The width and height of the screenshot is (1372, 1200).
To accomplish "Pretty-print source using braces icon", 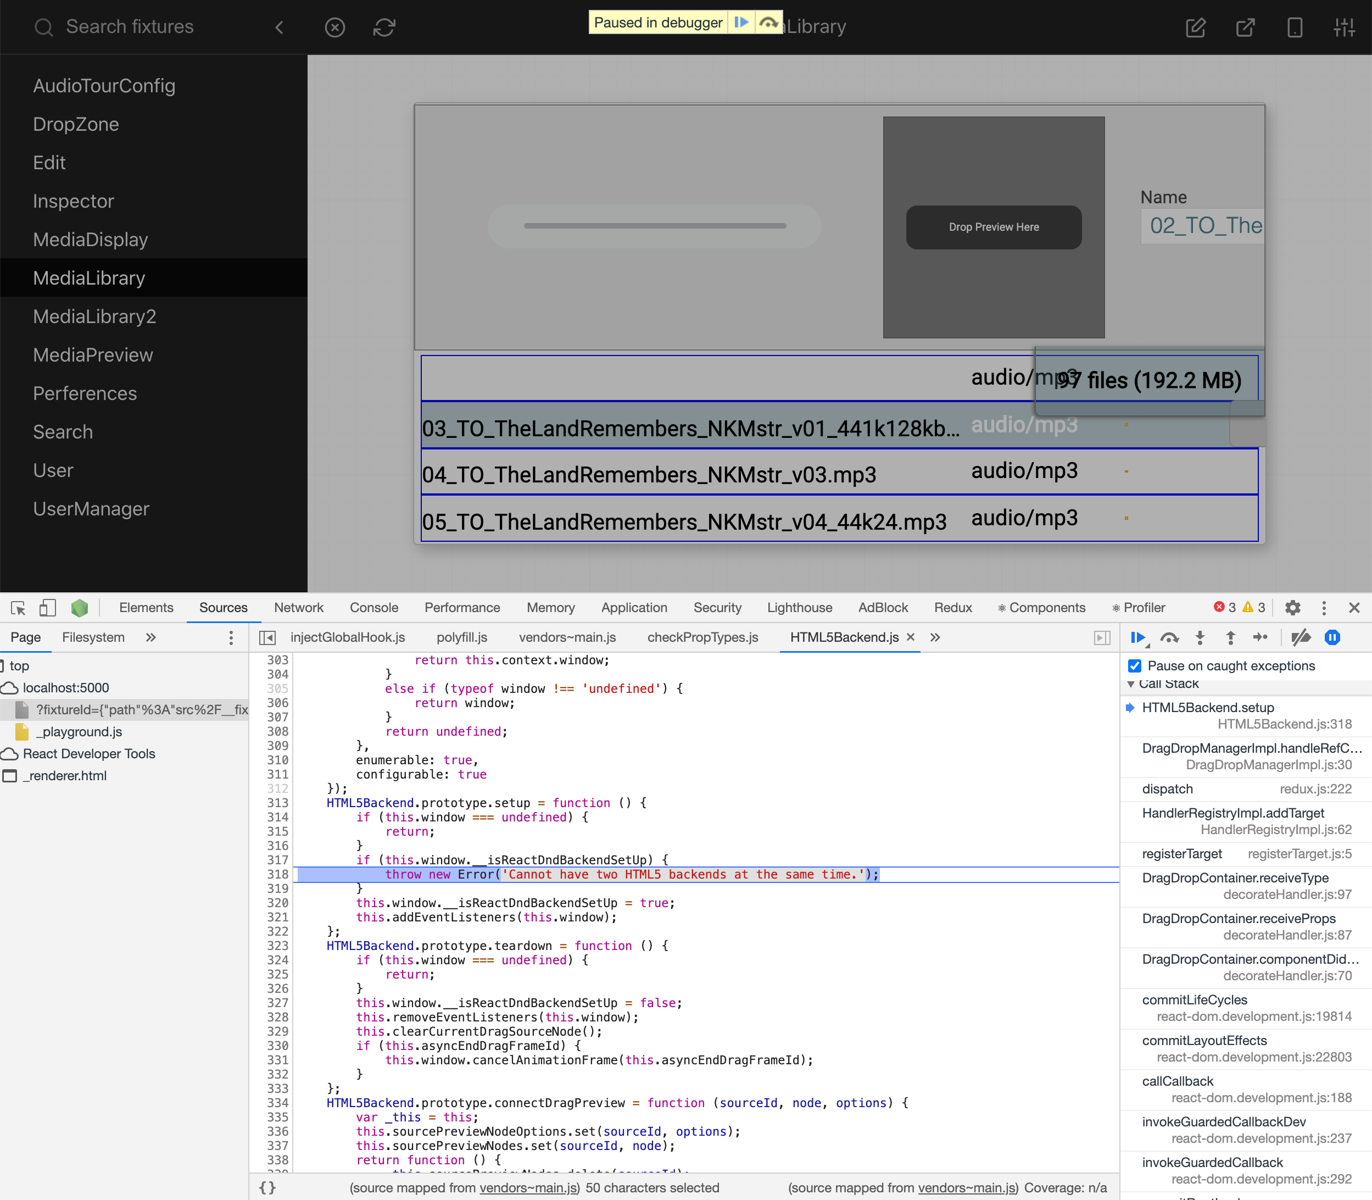I will [267, 1187].
